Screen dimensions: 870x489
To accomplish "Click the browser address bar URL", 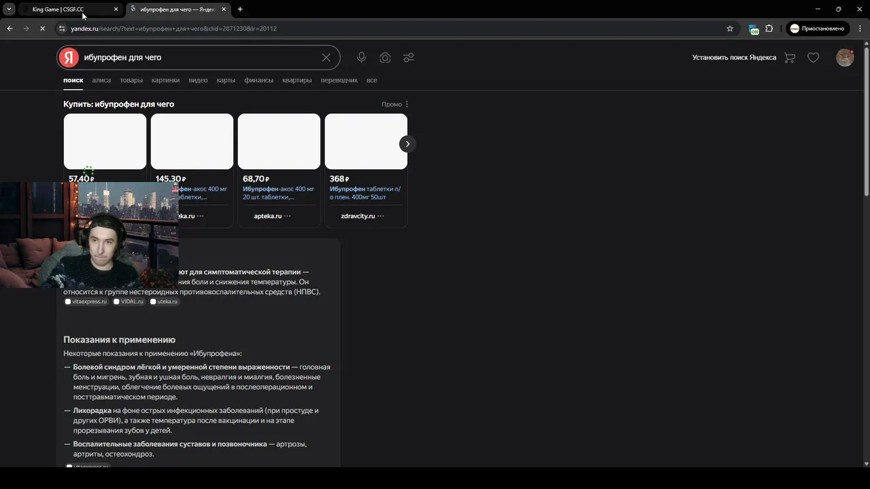I will pos(174,29).
